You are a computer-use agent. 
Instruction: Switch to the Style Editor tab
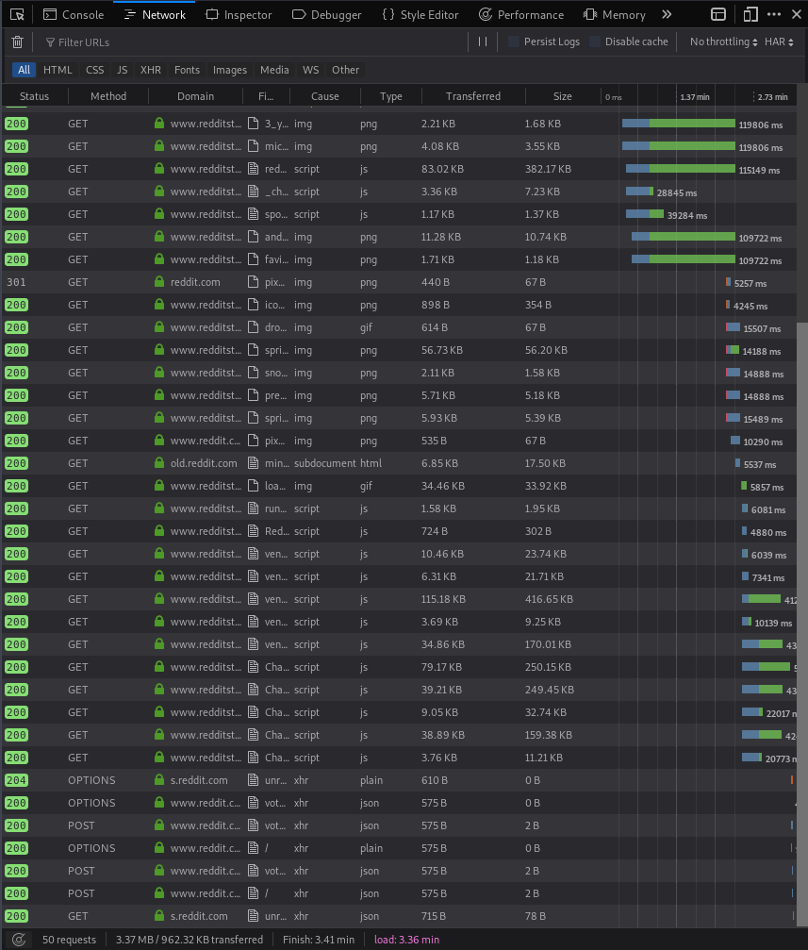420,14
